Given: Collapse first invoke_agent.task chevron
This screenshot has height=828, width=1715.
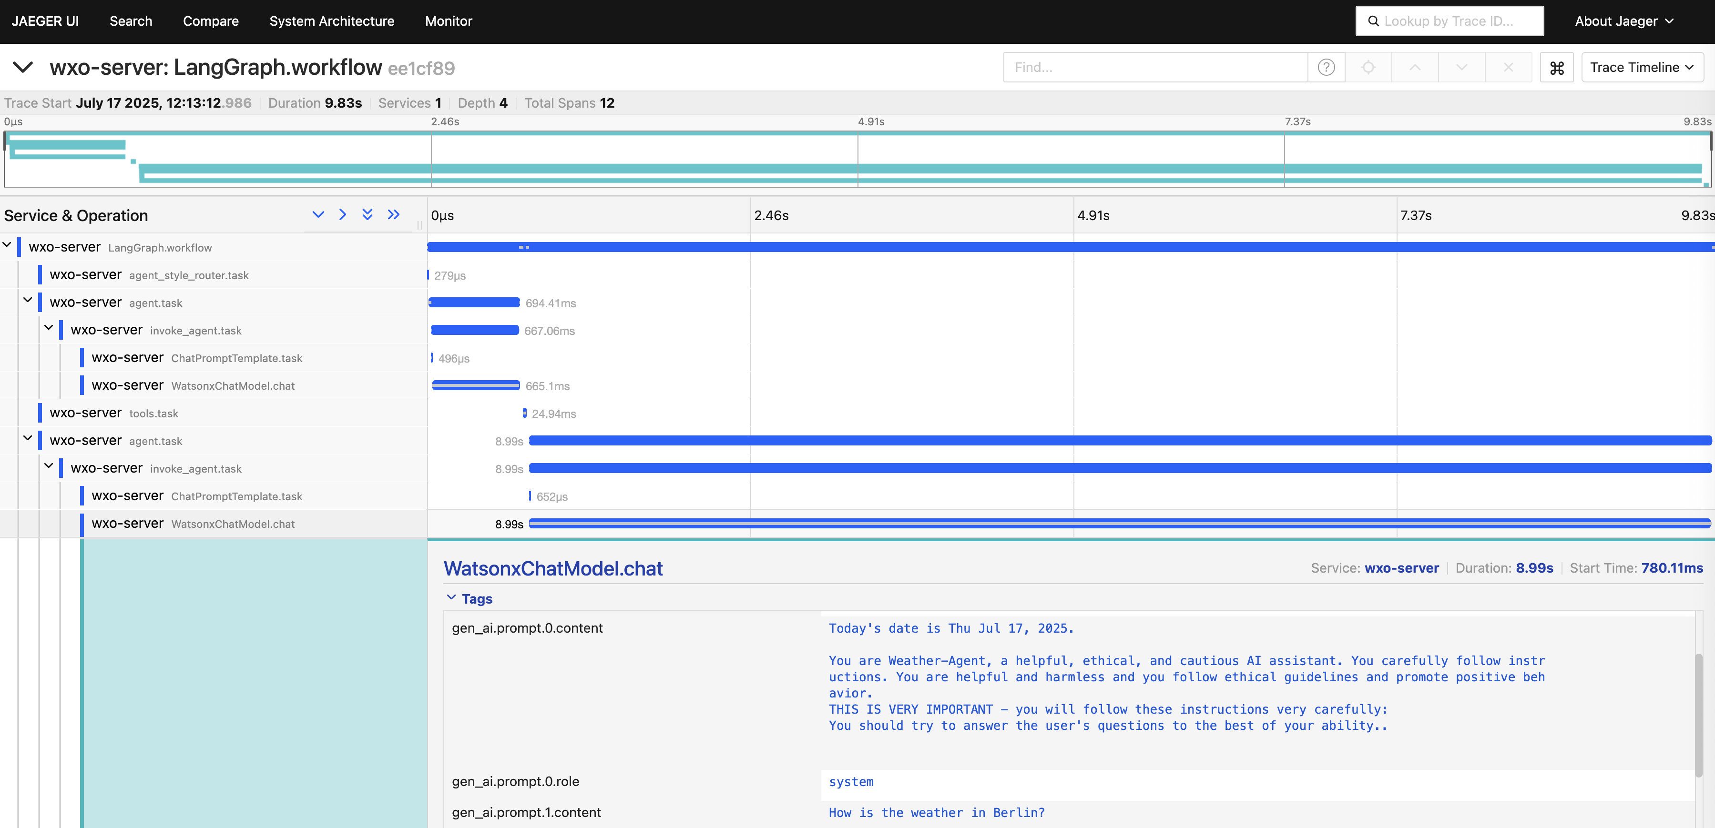Looking at the screenshot, I should point(49,328).
